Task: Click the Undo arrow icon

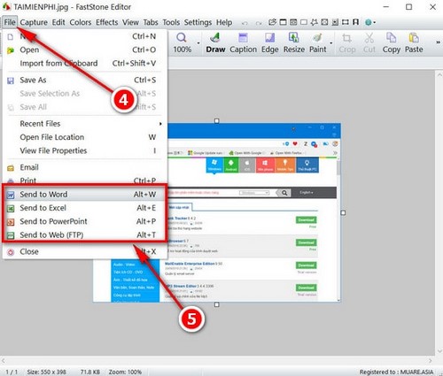Action: point(245,23)
